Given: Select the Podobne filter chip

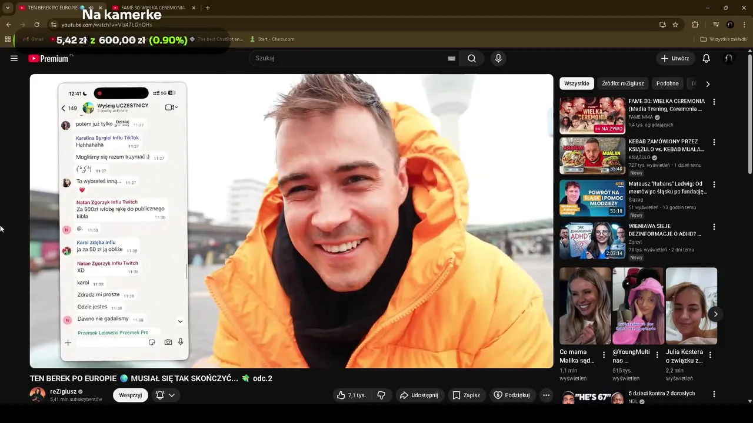Looking at the screenshot, I should 668,83.
